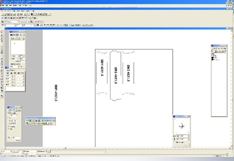Open the horizontal alignment dropdown in Align panel
The height and width of the screenshot is (161, 234).
(x=189, y=136)
